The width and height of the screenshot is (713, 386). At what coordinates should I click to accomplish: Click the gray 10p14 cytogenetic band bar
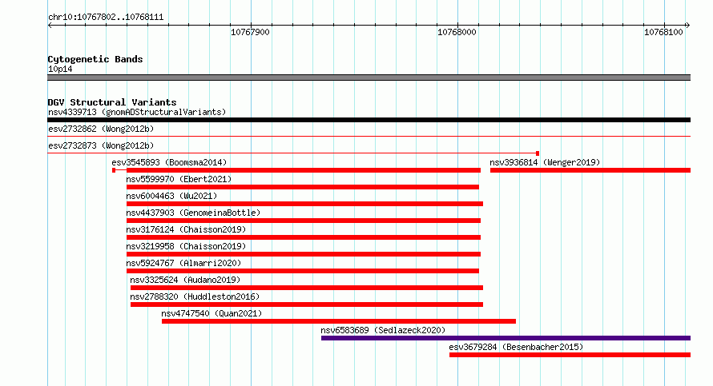[369, 78]
